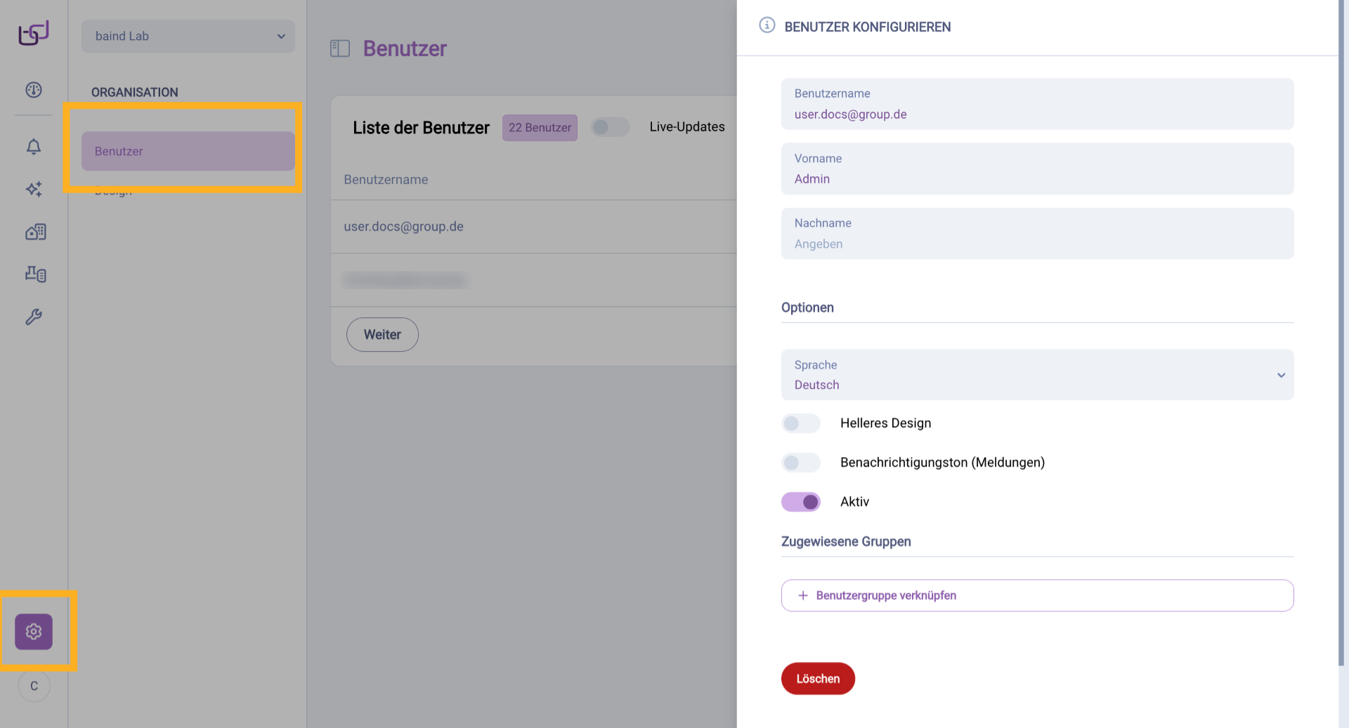This screenshot has width=1349, height=728.
Task: Click the info icon beside Benutzer konfigurieren
Action: 767,26
